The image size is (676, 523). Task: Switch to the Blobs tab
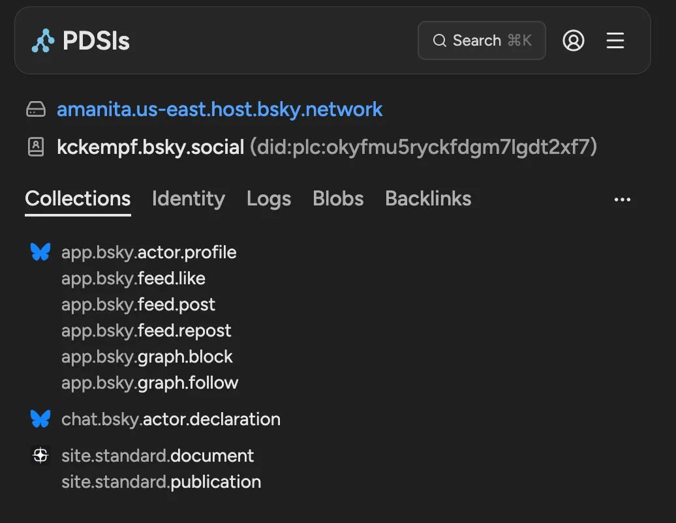[x=338, y=199]
